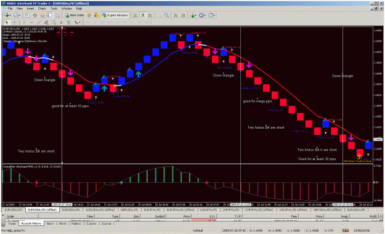Switch chart to bar chart mode

135,15
